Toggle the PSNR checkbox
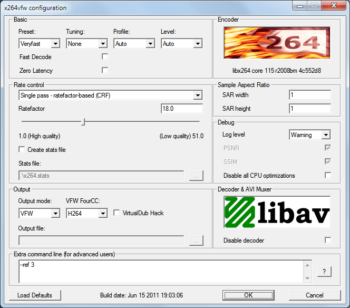The height and width of the screenshot is (308, 350). pos(328,148)
